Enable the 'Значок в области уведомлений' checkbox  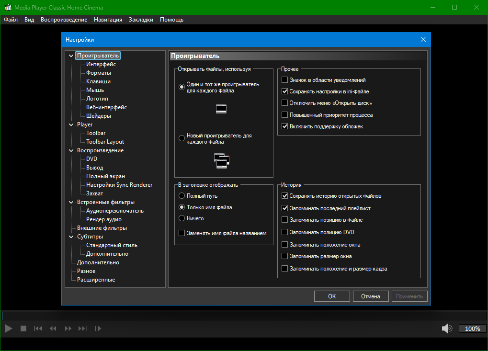coord(285,80)
